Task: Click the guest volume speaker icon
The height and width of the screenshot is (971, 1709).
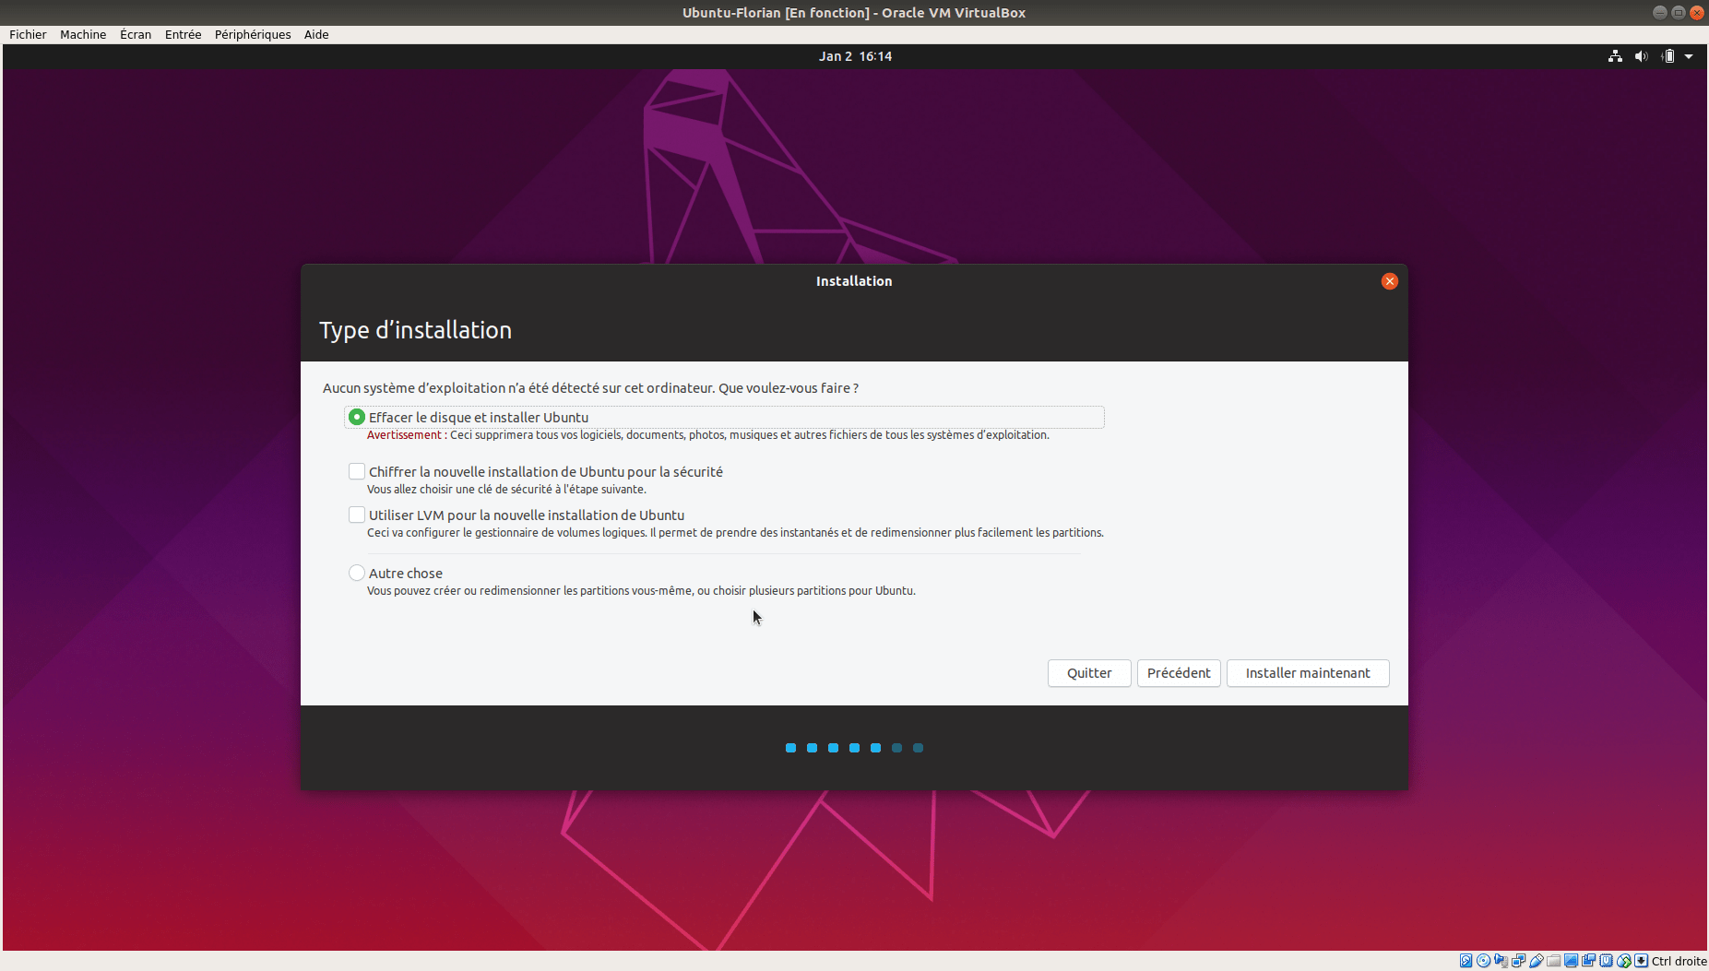Action: 1641,56
